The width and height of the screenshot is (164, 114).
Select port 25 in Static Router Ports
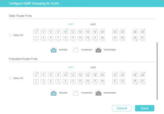(135, 38)
